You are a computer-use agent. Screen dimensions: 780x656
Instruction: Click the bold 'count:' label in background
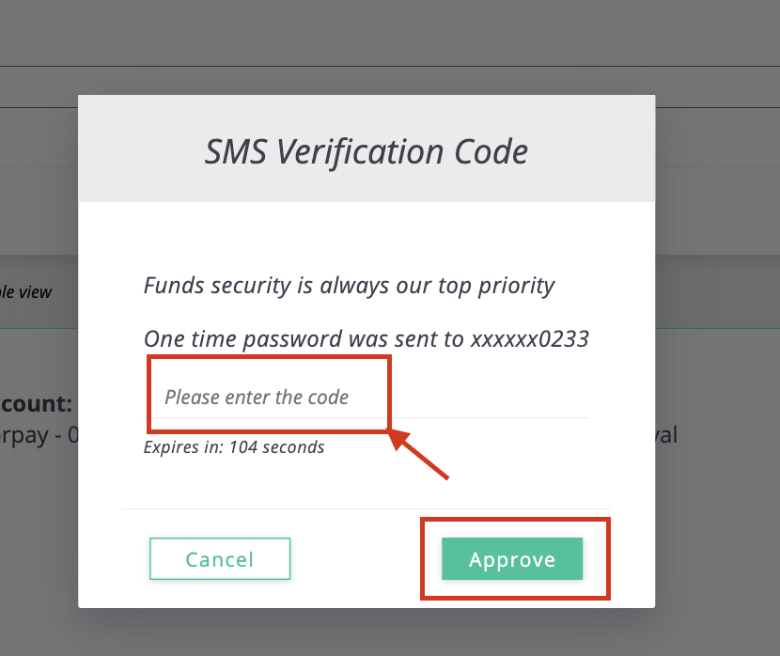pyautogui.click(x=37, y=403)
